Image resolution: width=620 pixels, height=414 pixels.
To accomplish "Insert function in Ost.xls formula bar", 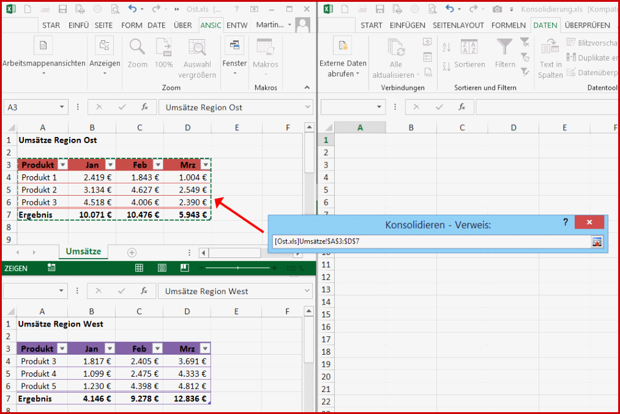I will click(x=144, y=107).
